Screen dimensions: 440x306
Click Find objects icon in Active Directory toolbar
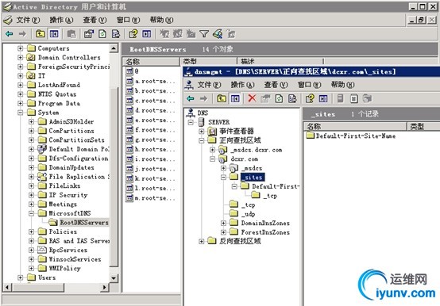point(218,34)
